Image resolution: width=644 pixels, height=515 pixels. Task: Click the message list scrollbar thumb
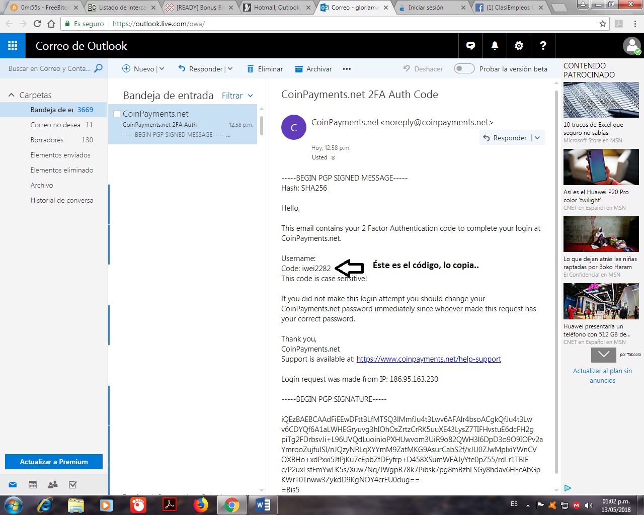[x=262, y=125]
